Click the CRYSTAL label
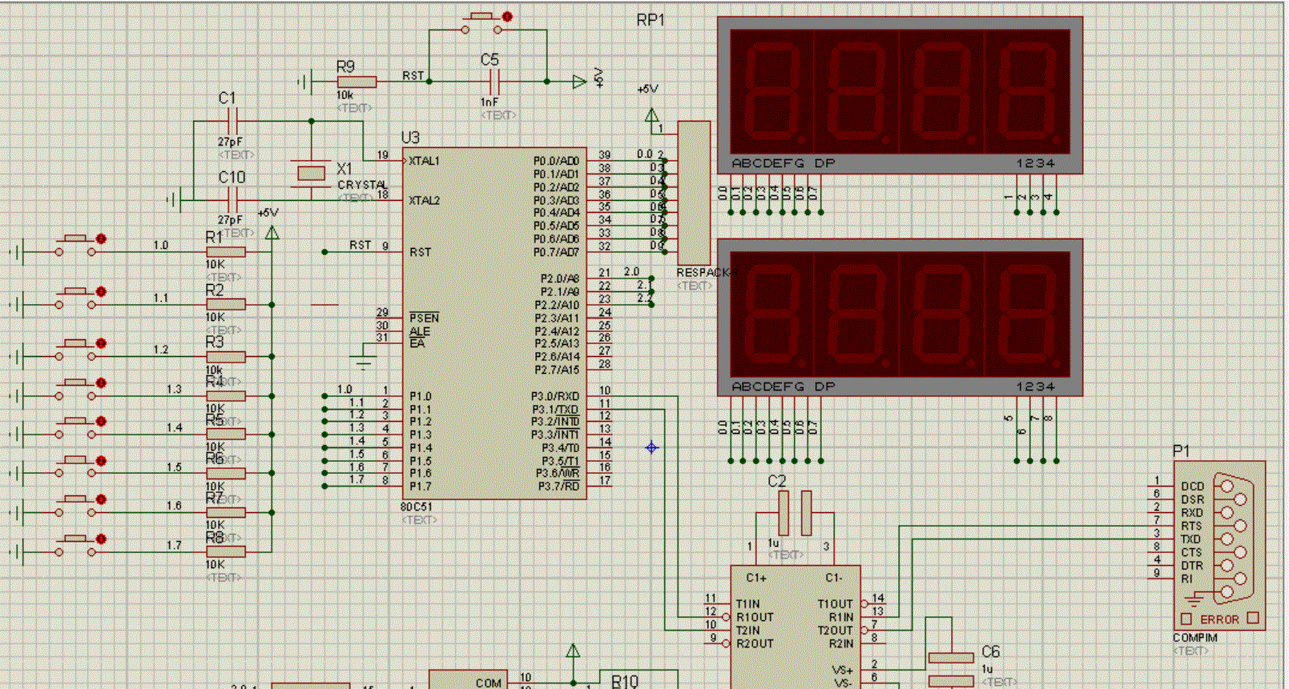The image size is (1289, 689). 362,185
